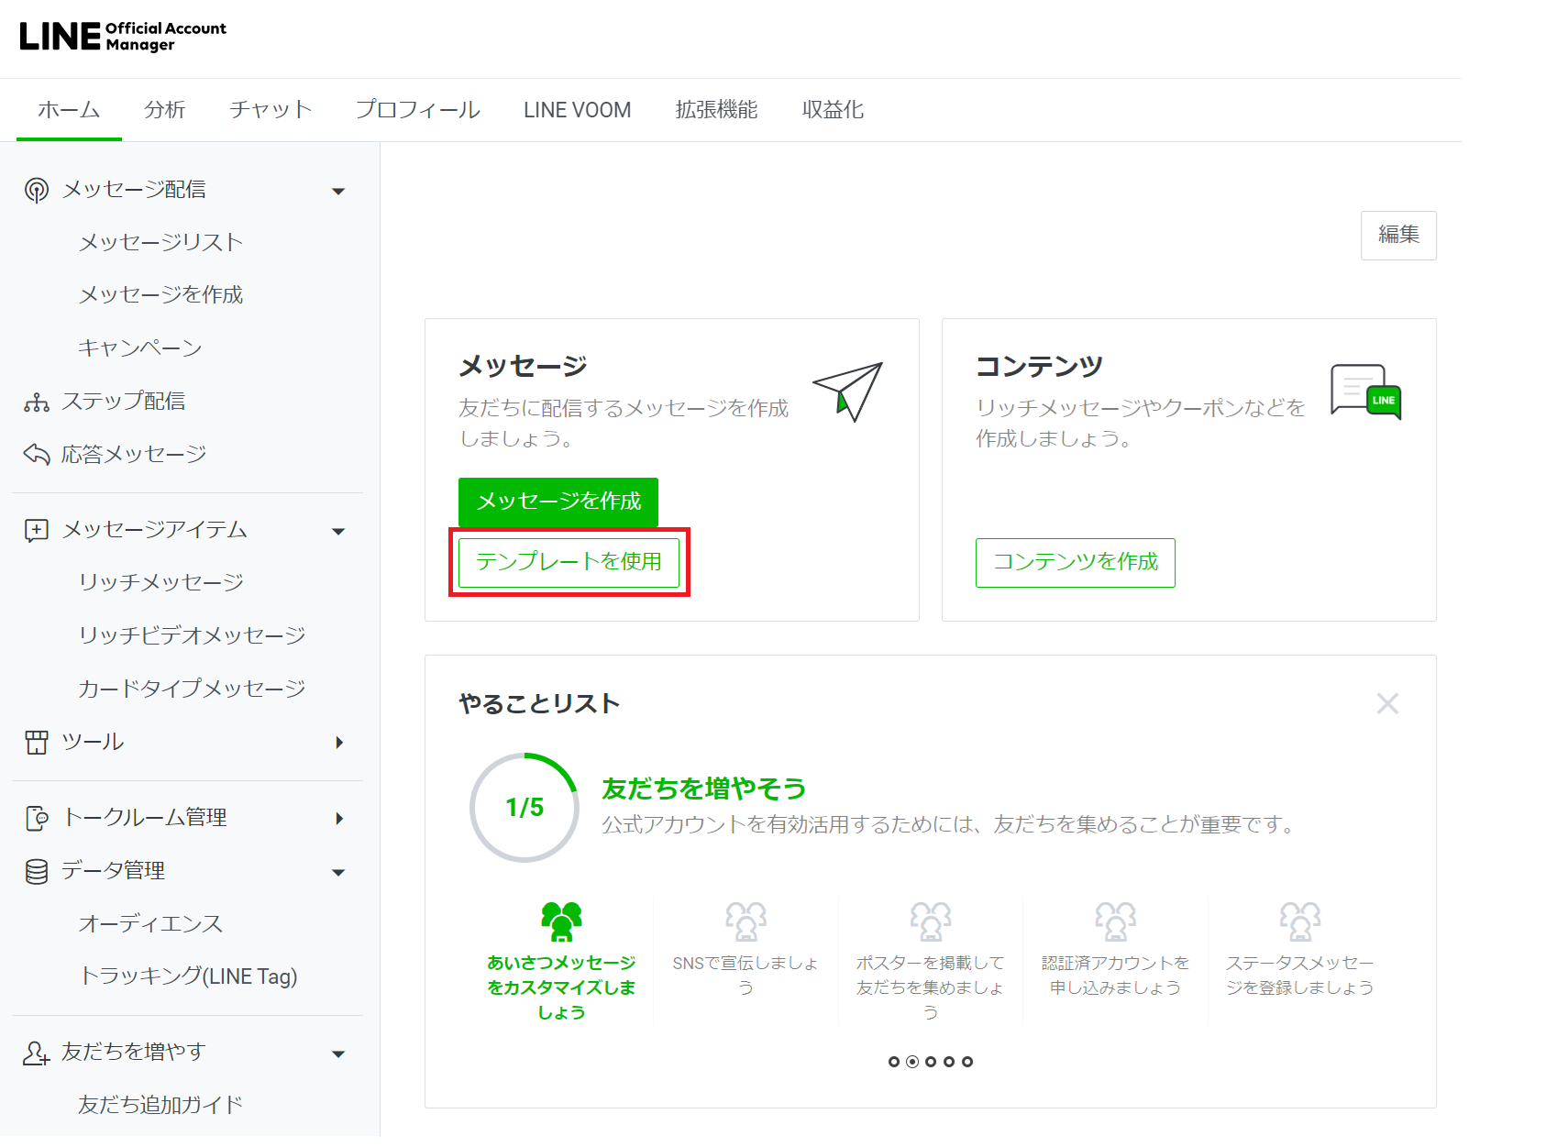Collapse the メッセージアイテム section arrow
Viewport: 1546px width, 1147px height.
(x=338, y=532)
